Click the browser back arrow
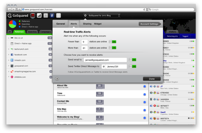202x133 pixels. coord(10,9)
